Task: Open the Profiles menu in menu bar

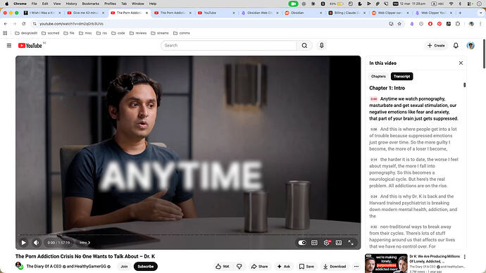Action: click(110, 4)
